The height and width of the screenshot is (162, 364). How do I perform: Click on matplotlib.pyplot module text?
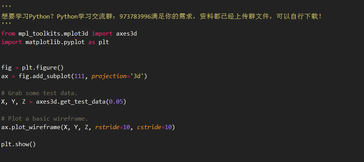click(55, 43)
